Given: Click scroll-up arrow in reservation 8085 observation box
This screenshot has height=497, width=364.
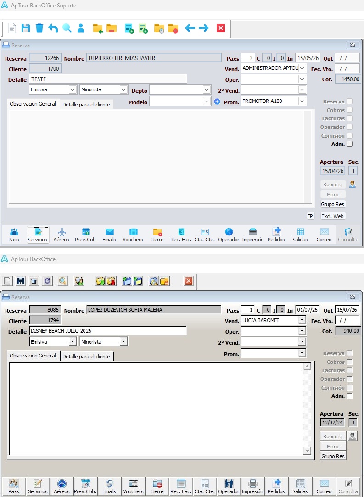Looking at the screenshot, I should 307,367.
